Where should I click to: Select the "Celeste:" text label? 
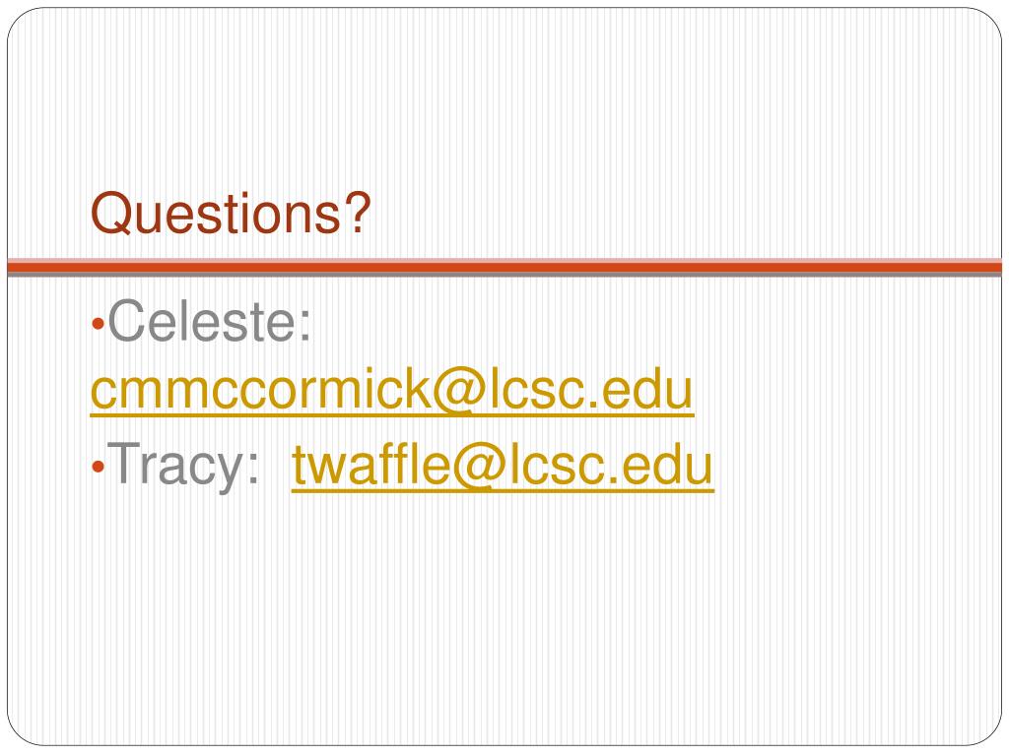(209, 320)
